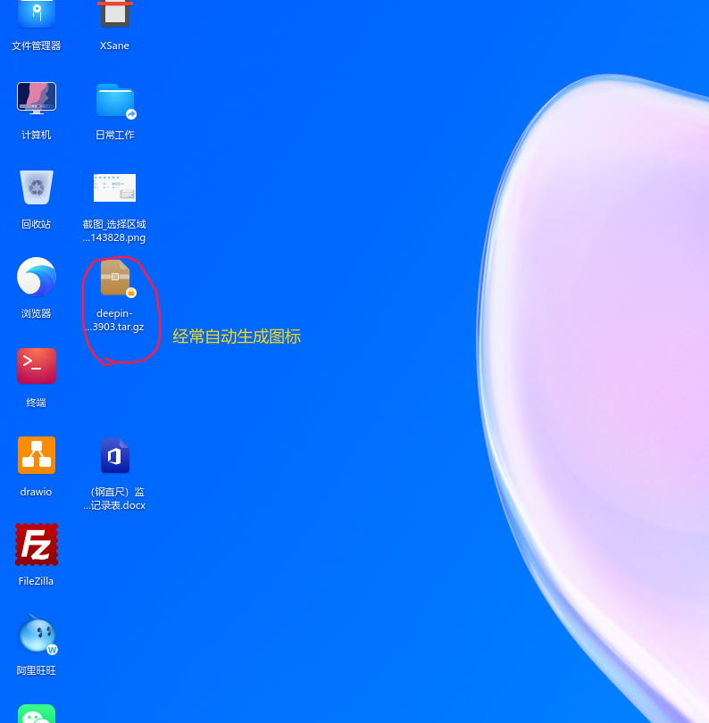Click the 记录表.docx file name label
709x723 pixels.
point(114,498)
